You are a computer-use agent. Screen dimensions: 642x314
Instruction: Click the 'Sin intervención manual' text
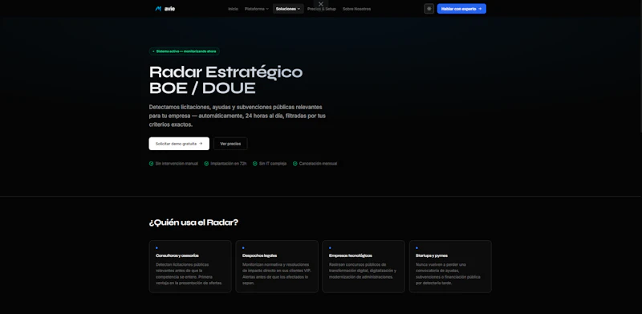(x=177, y=164)
